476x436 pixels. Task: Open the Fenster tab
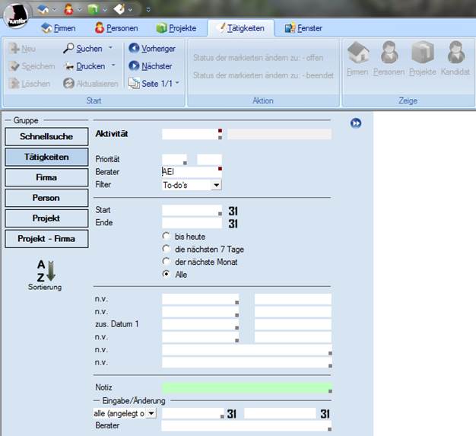(x=303, y=28)
